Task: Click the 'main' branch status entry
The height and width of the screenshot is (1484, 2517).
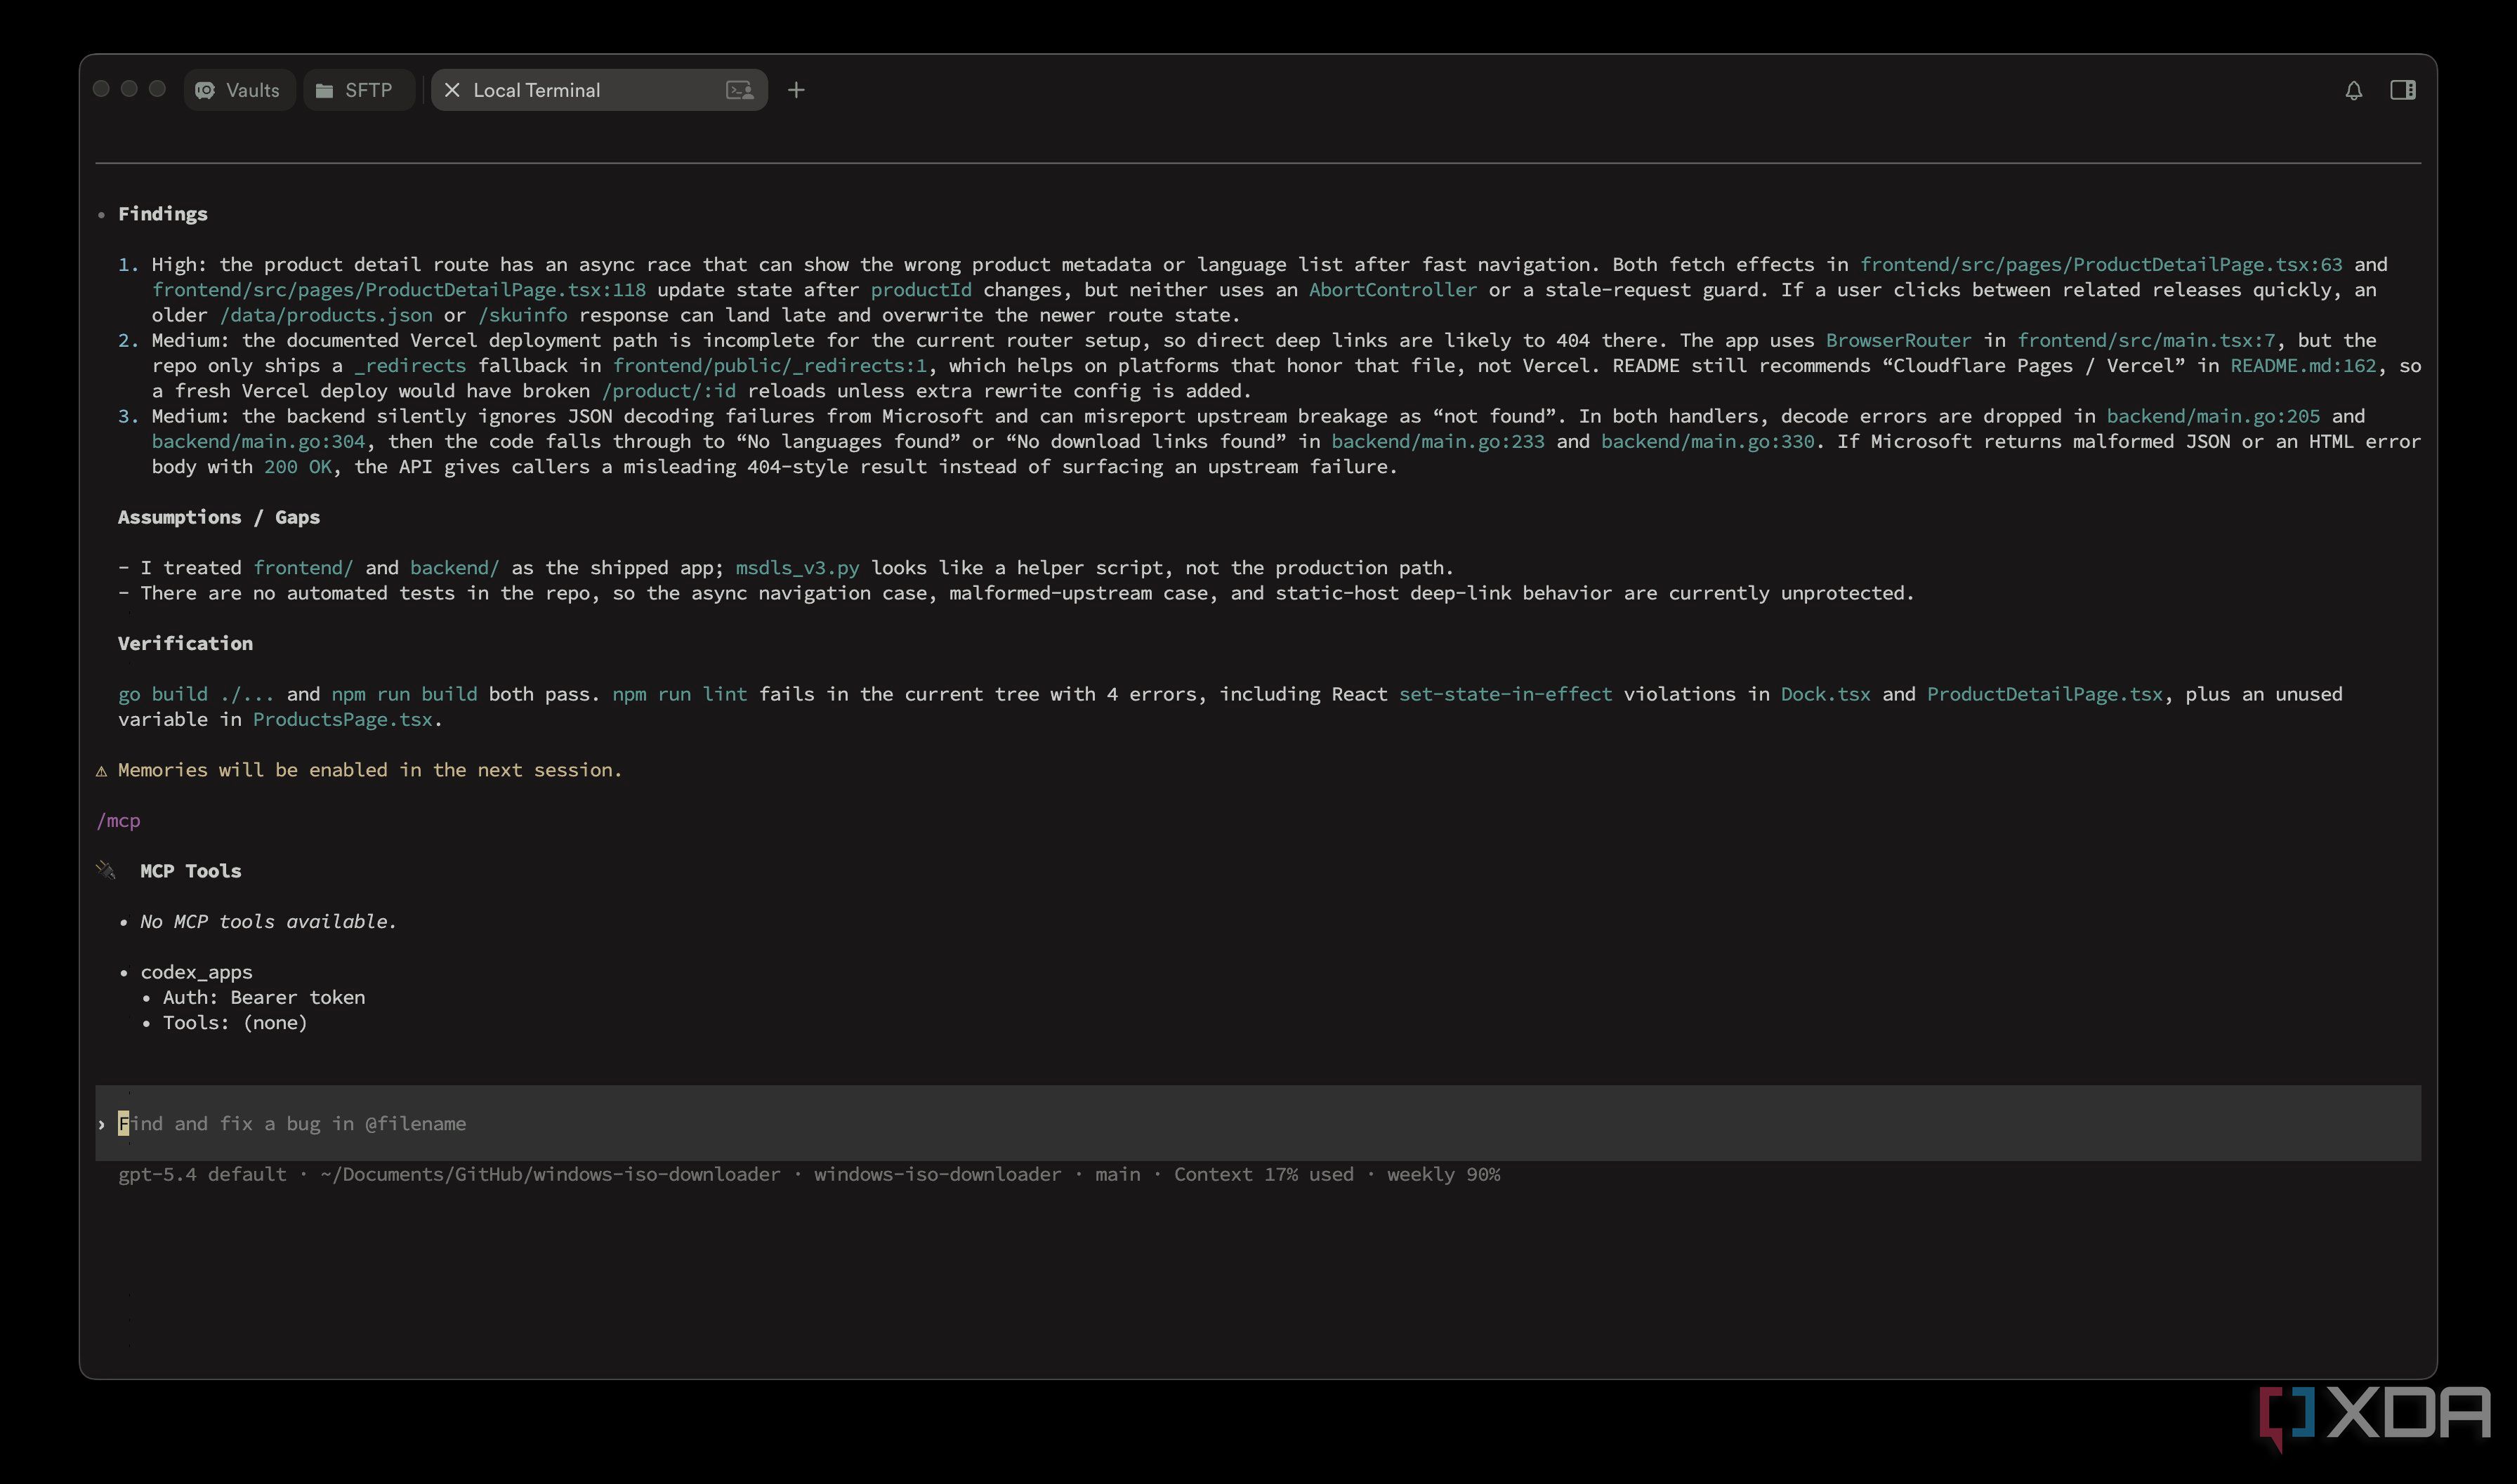Action: (1117, 1174)
